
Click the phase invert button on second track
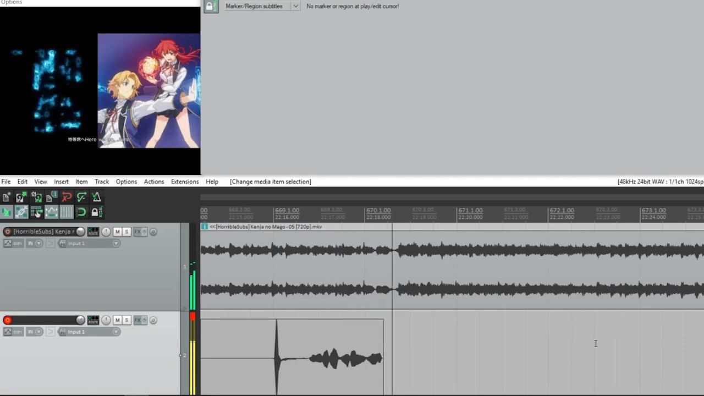point(153,320)
